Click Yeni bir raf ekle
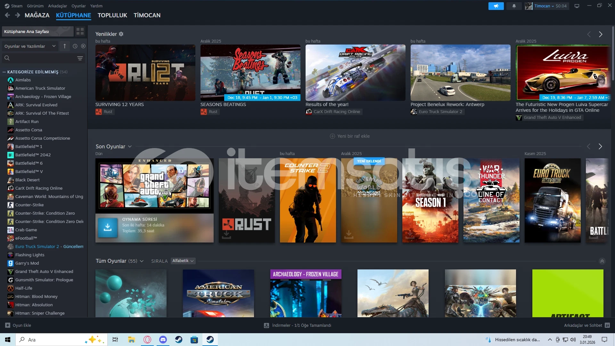Image resolution: width=615 pixels, height=346 pixels. (x=350, y=136)
